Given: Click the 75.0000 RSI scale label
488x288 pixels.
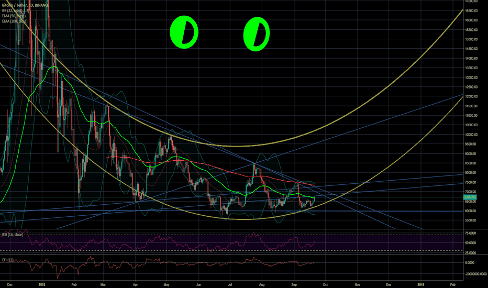Looking at the screenshot, I should pos(471,233).
